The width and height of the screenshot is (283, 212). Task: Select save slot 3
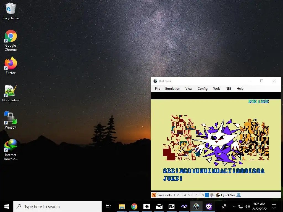coord(182,195)
